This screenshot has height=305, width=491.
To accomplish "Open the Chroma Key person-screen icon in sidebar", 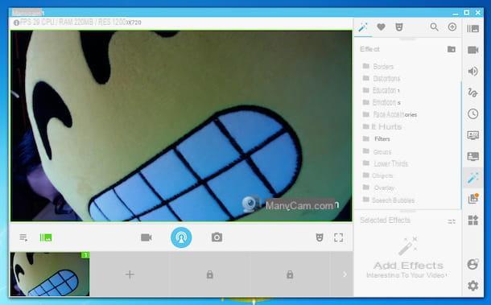I will point(472,135).
